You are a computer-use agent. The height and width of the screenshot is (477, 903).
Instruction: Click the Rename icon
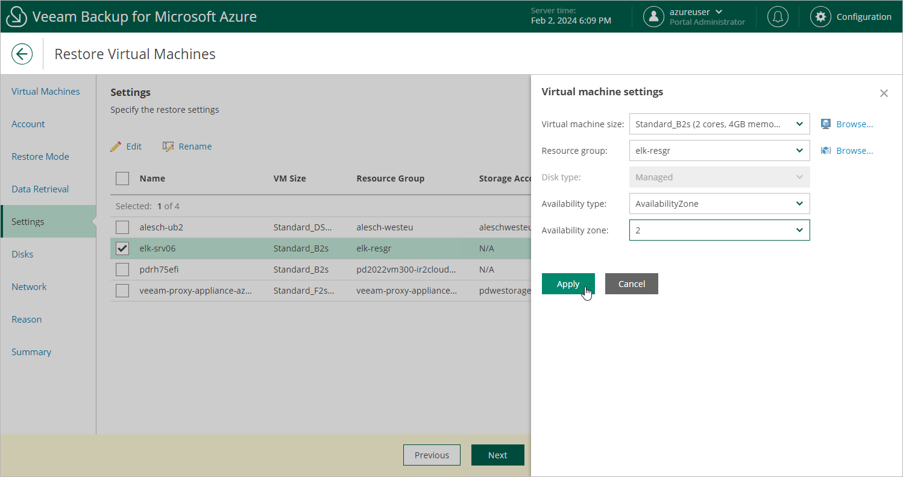(x=168, y=147)
